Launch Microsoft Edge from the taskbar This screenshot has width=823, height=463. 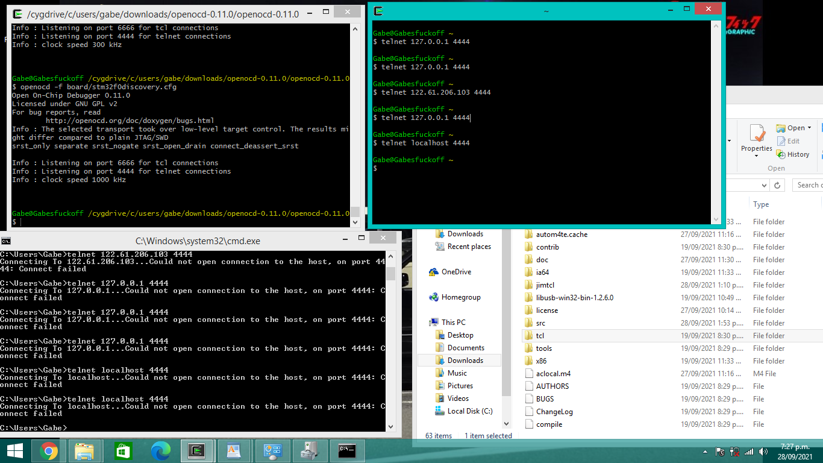160,451
